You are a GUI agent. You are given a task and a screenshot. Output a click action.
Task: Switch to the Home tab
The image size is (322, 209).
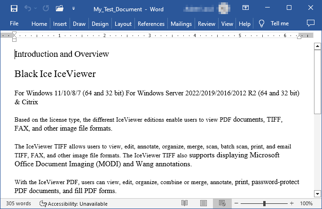pyautogui.click(x=39, y=24)
